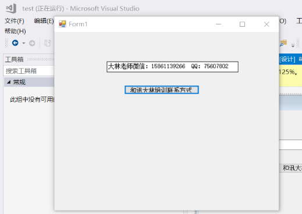Open the navigate backward history dropdown arrow
302x214 pixels.
click(24, 43)
